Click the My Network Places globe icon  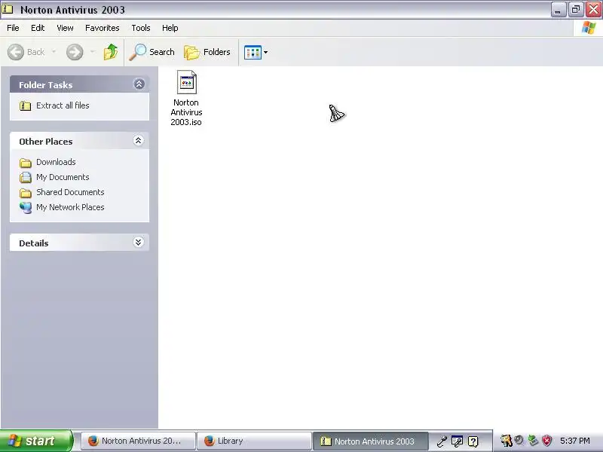[26, 208]
